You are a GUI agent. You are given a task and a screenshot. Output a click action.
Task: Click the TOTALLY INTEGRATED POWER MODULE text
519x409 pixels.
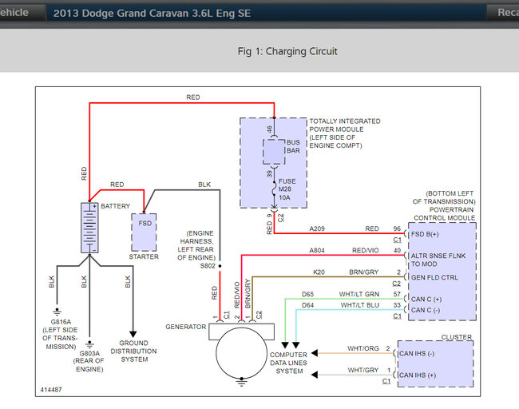pyautogui.click(x=345, y=133)
